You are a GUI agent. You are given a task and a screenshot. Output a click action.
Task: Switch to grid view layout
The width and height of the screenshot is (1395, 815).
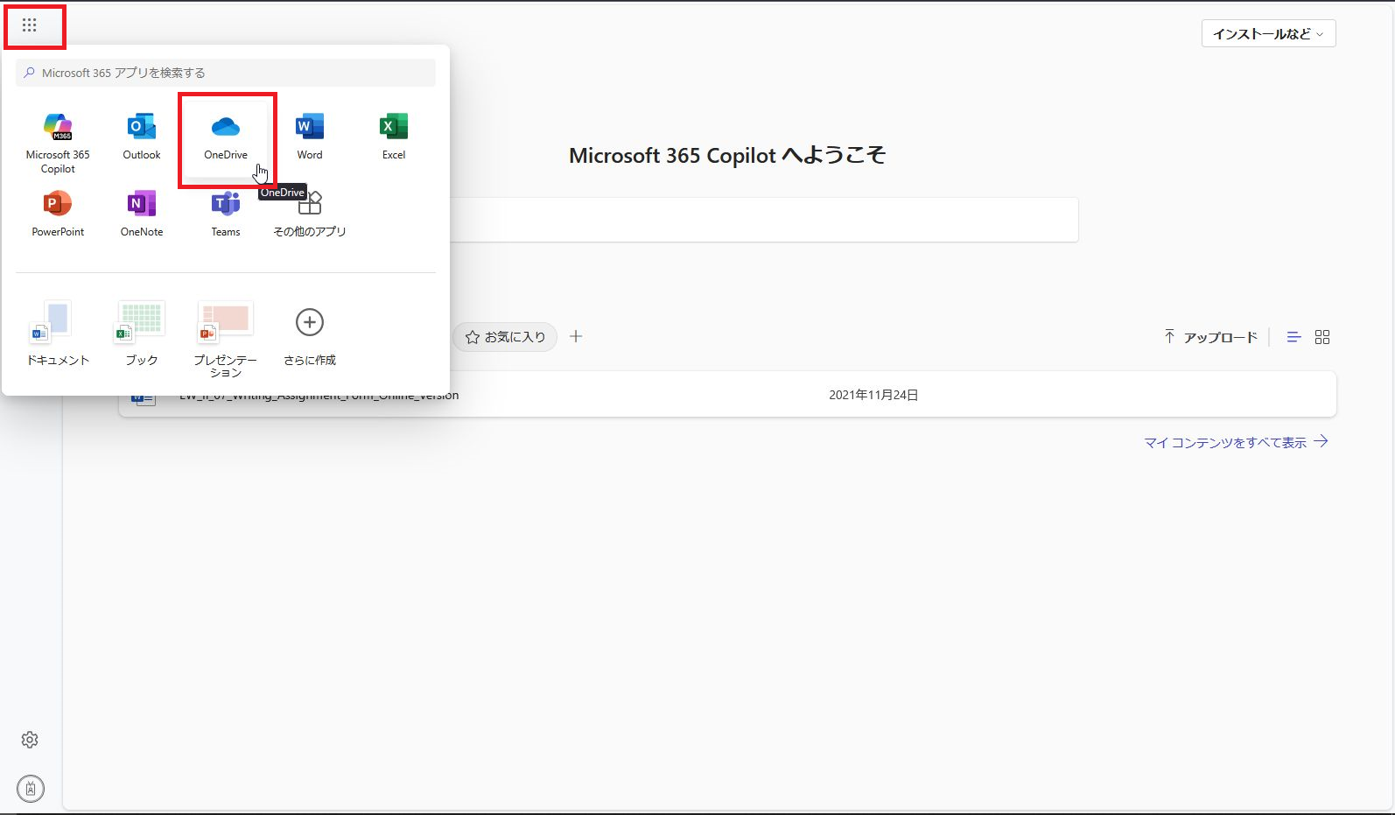(x=1322, y=337)
